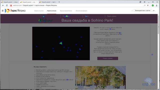Open a new browser tab with plus
The height and width of the screenshot is (90, 160).
tap(59, 2)
